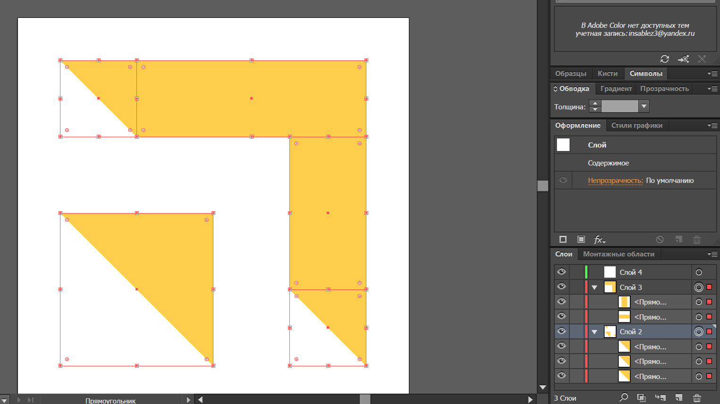Hide second rectangle sublayer under Слой 3

coord(561,316)
